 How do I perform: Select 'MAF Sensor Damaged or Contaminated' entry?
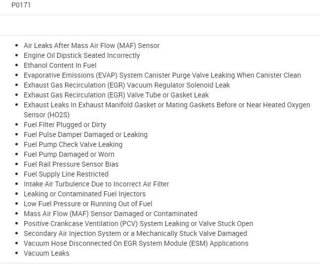[x=110, y=214]
